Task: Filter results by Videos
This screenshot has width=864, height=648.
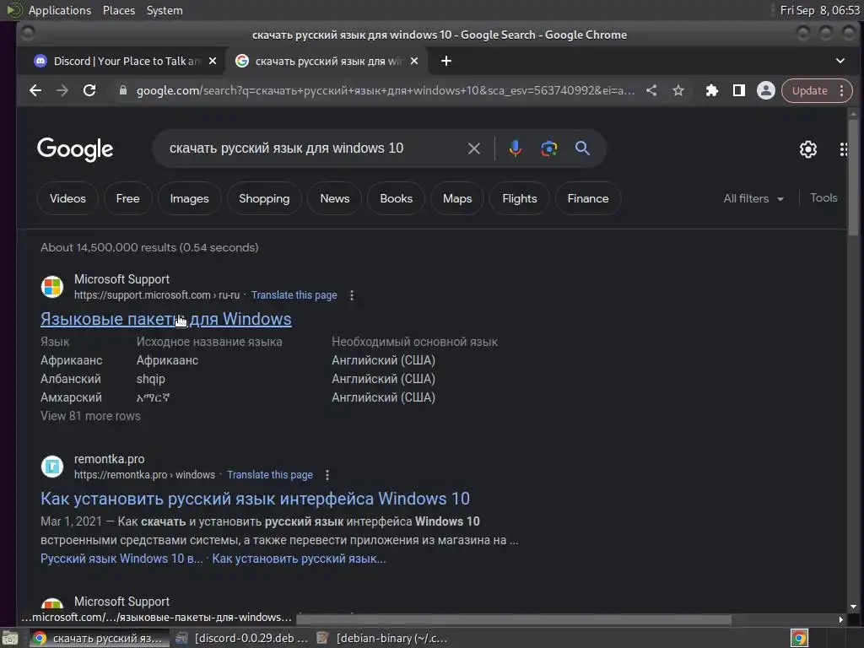Action: (x=67, y=198)
